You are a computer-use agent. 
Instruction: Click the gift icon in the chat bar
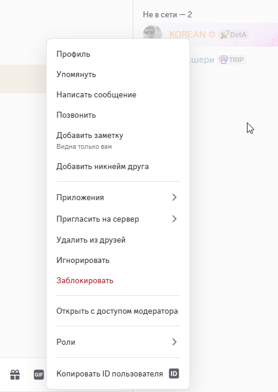pos(15,375)
